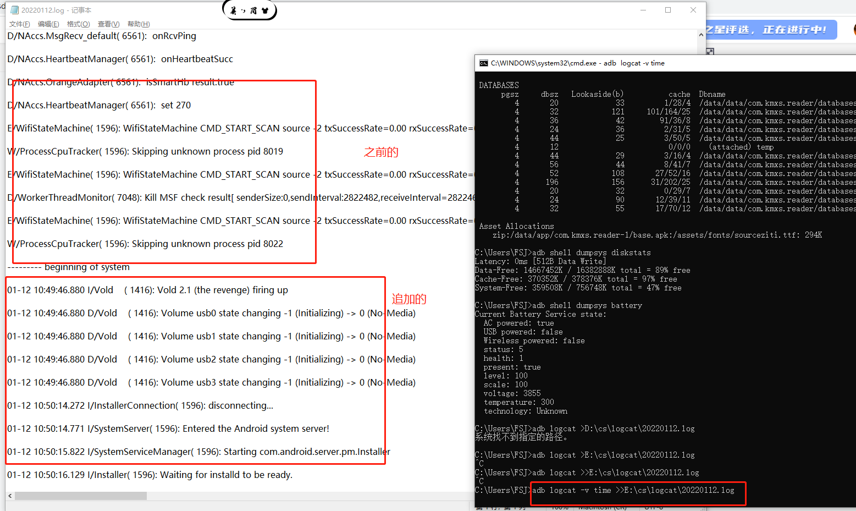
Task: Click the blue 之星评选 正在进行中 banner
Action: click(x=771, y=30)
